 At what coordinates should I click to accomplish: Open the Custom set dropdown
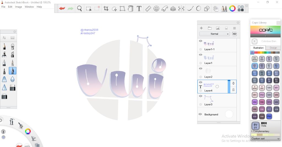point(265,138)
